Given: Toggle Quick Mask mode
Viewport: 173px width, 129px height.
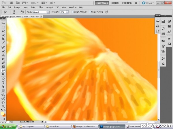Looking at the screenshot, I should (x=3, y=119).
